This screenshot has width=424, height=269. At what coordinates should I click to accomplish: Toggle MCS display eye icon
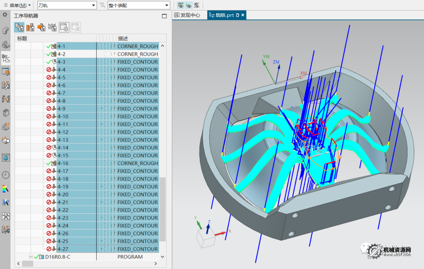point(180,5)
